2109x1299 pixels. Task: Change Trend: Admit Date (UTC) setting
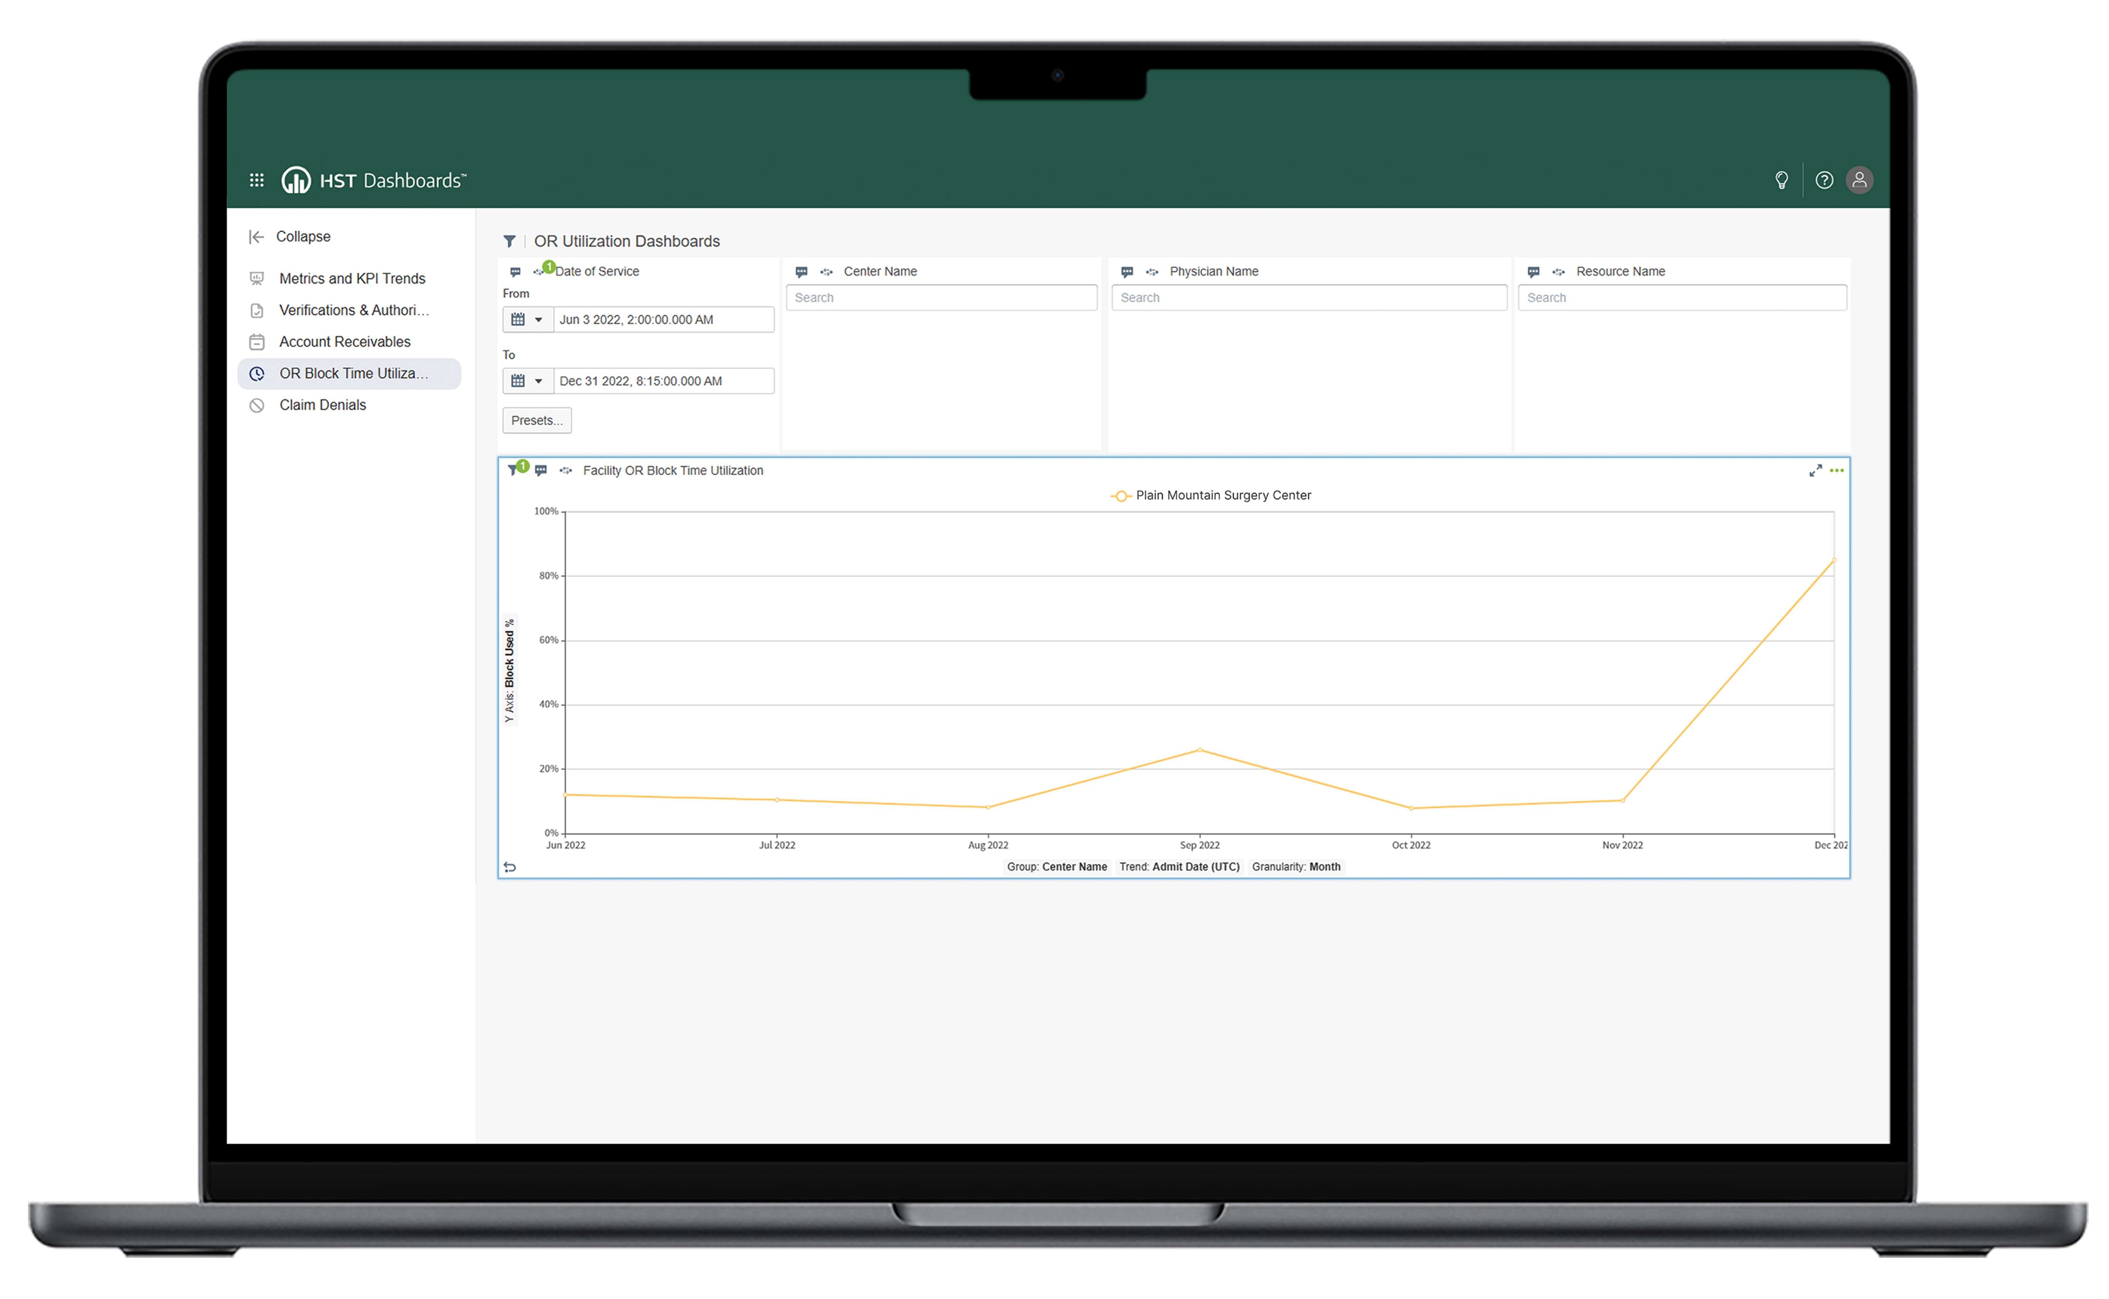1179,867
